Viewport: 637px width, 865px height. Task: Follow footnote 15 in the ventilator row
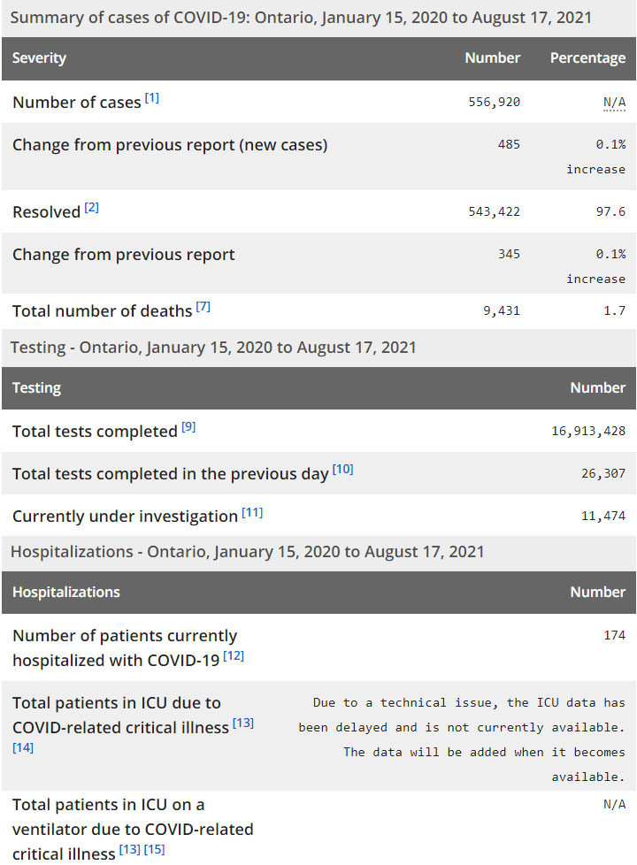(154, 850)
